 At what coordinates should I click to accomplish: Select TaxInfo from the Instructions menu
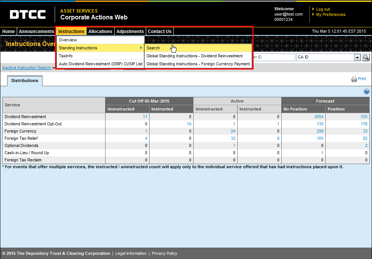click(x=66, y=56)
